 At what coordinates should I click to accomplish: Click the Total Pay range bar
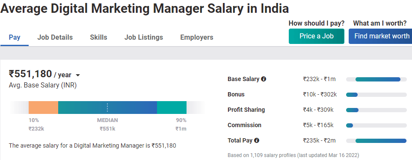point(376,141)
